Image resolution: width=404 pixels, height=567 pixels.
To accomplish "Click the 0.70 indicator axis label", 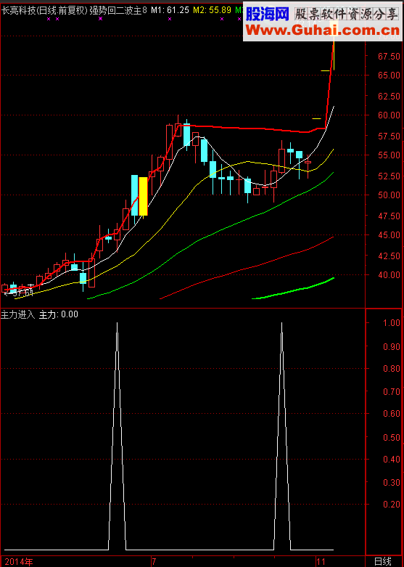I will 392,391.
